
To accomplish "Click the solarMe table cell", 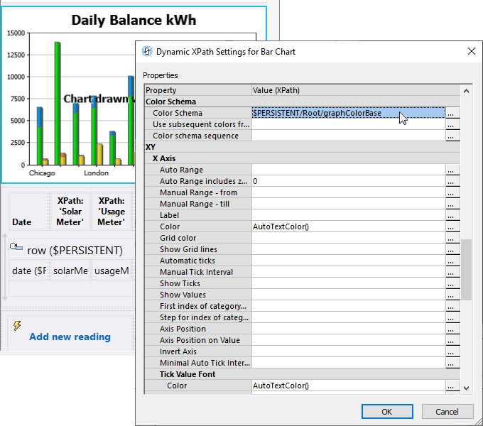I will pyautogui.click(x=70, y=271).
